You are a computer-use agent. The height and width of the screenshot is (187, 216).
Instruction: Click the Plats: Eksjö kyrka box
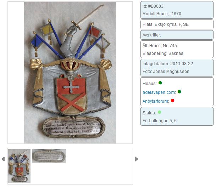coord(177,24)
